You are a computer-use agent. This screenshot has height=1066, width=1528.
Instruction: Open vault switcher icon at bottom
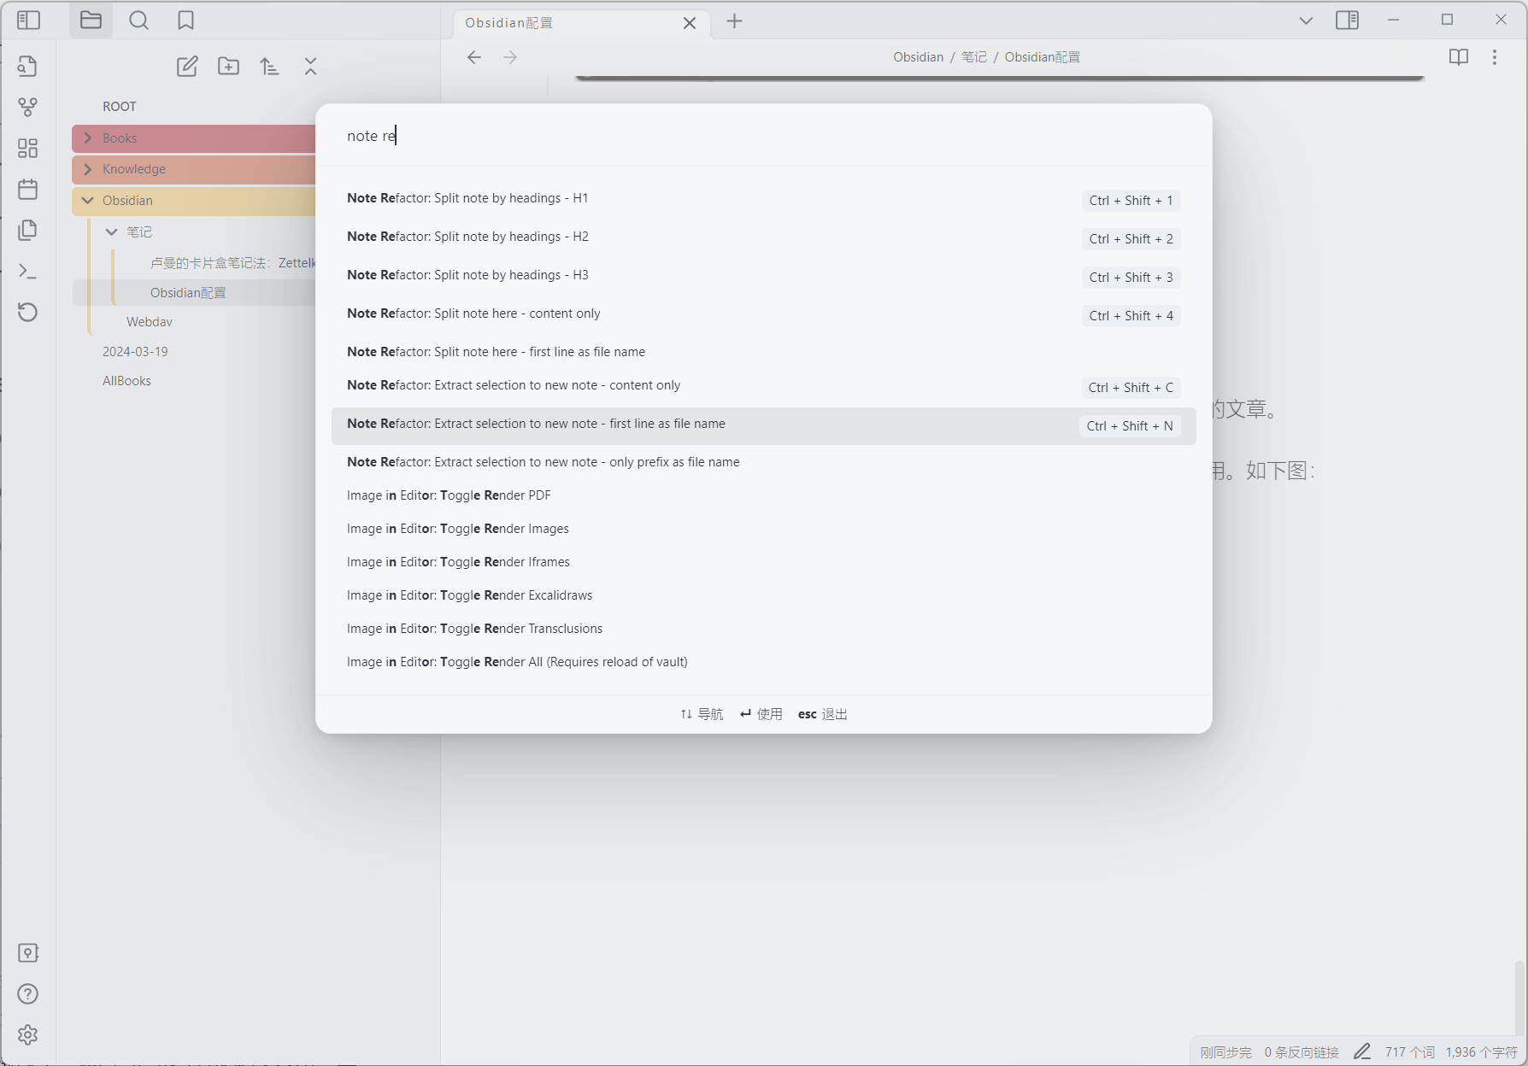27,952
